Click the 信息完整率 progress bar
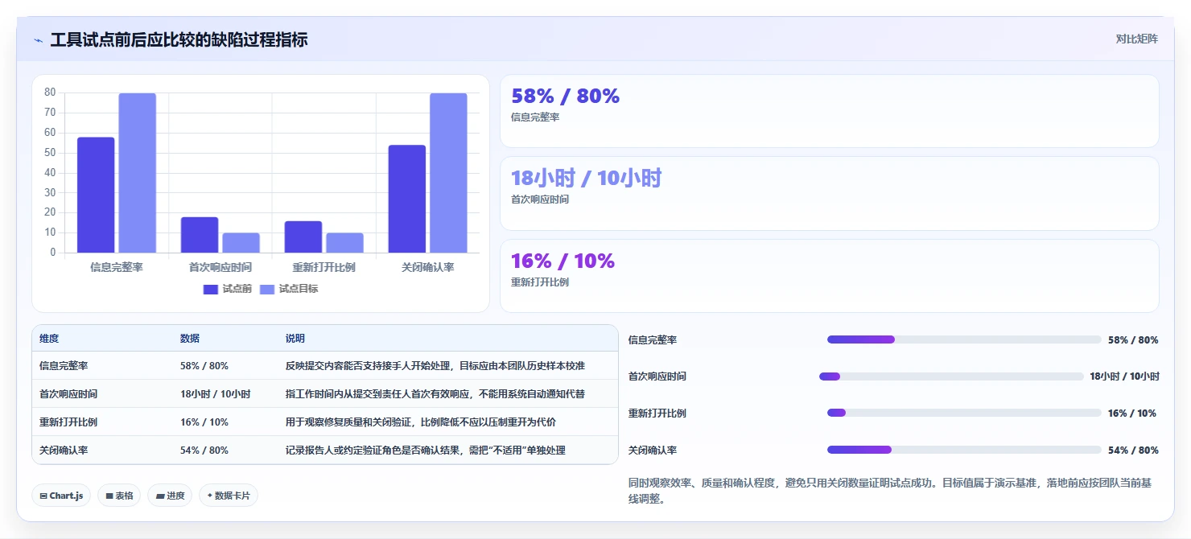The height and width of the screenshot is (539, 1191). (964, 339)
